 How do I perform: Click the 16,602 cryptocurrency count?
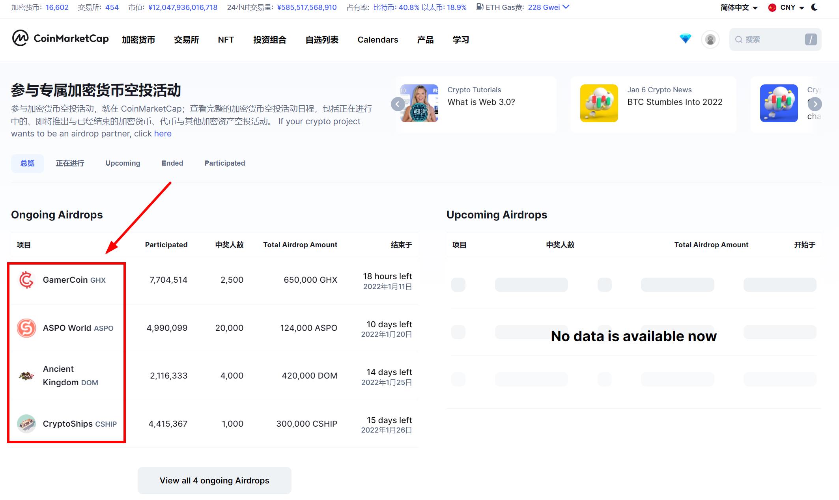coord(57,7)
